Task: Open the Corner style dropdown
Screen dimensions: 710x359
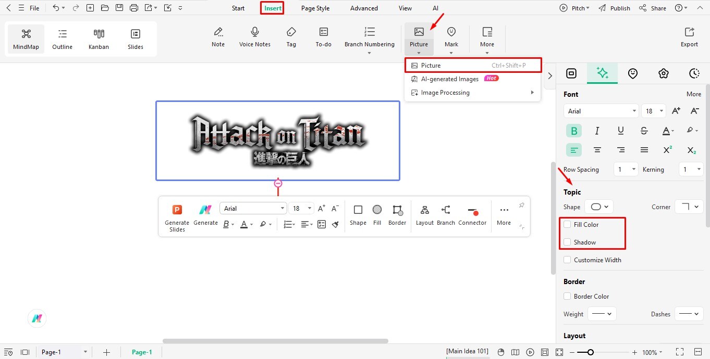Action: point(689,207)
